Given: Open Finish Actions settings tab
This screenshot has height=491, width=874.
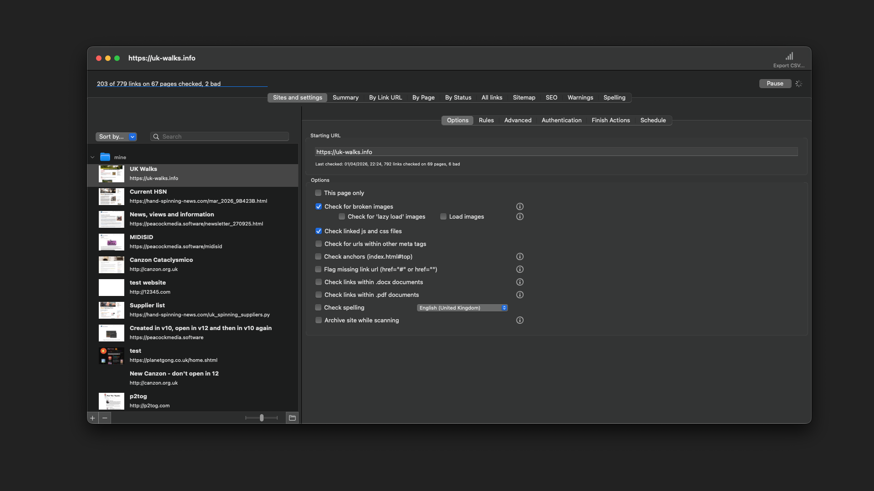Looking at the screenshot, I should (610, 120).
